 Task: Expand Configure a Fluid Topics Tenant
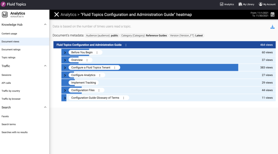pyautogui.click(x=65, y=68)
